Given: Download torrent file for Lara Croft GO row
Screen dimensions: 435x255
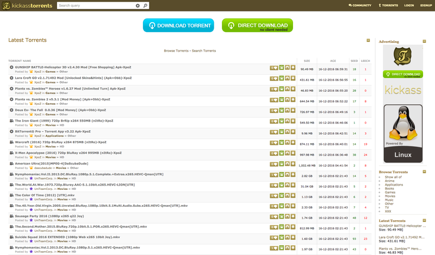Looking at the screenshot, I should 293,78.
